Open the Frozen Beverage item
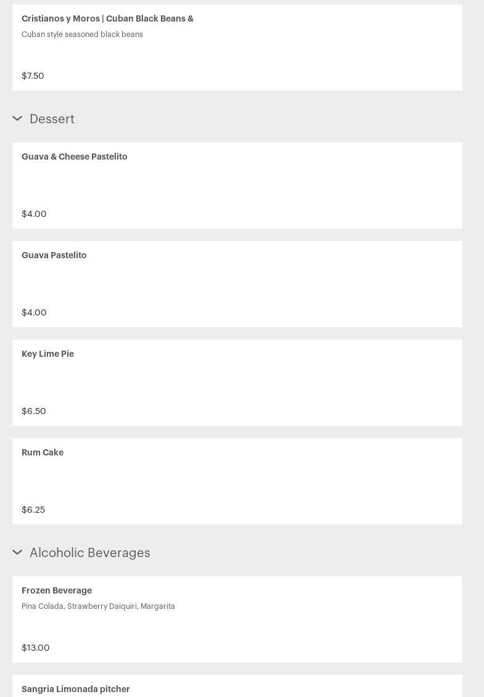This screenshot has width=484, height=697. (x=57, y=591)
